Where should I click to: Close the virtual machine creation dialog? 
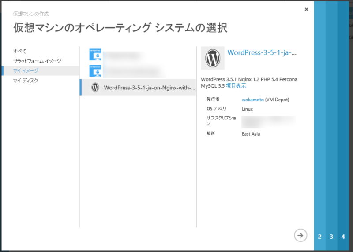pyautogui.click(x=306, y=9)
